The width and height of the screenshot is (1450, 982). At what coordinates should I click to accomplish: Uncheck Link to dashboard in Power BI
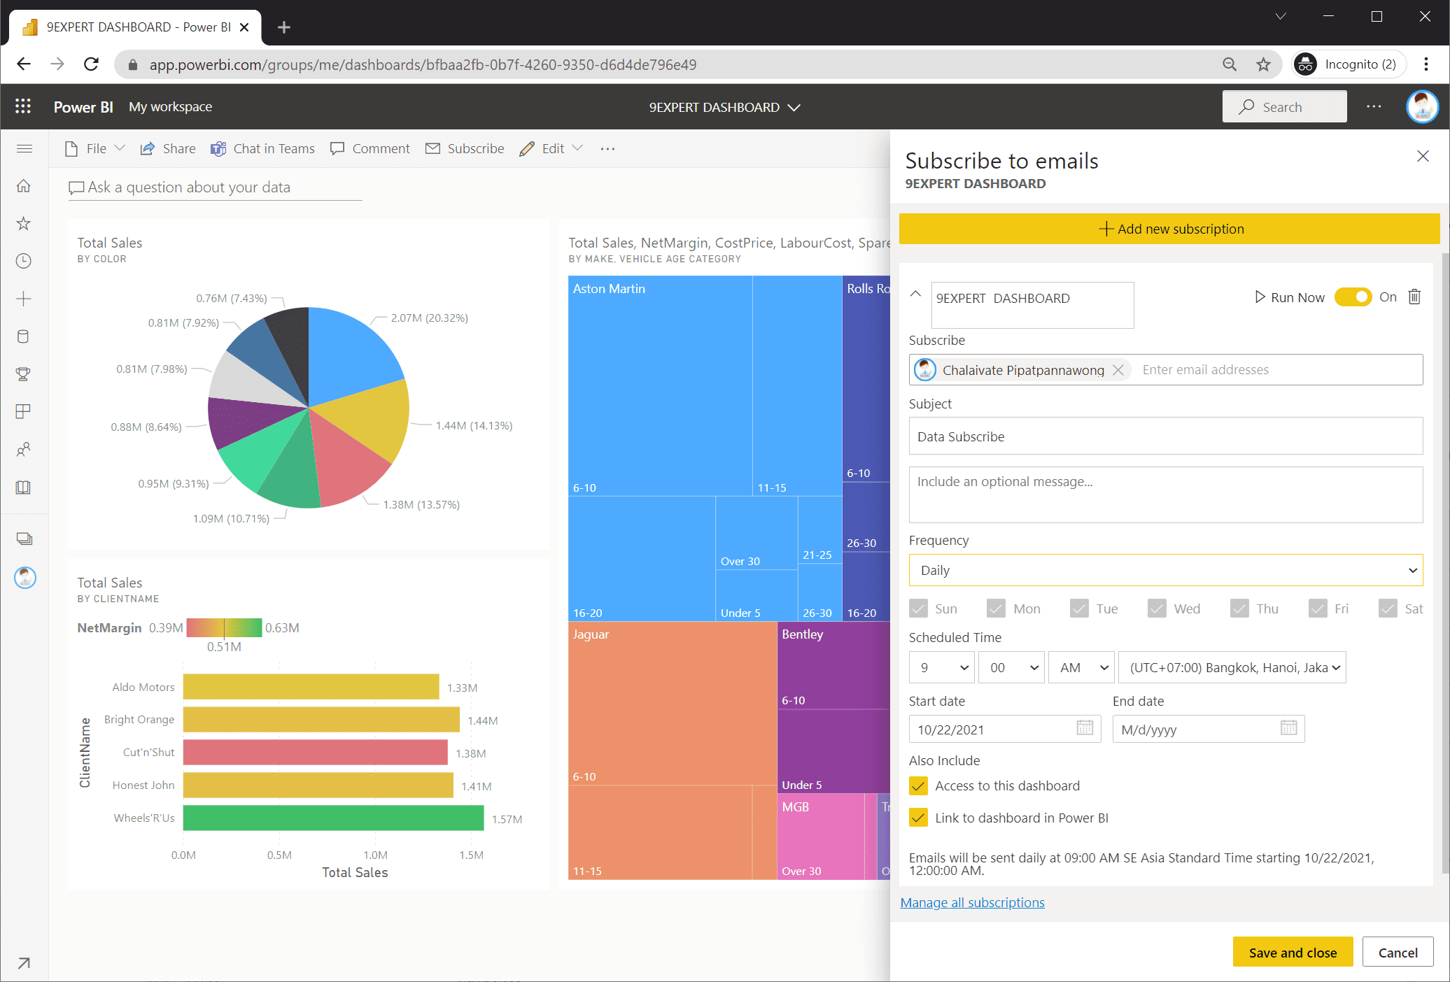(917, 818)
